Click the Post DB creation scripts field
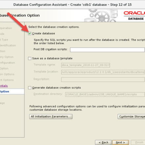The height and width of the screenshot is (145, 145). [x=107, y=50]
